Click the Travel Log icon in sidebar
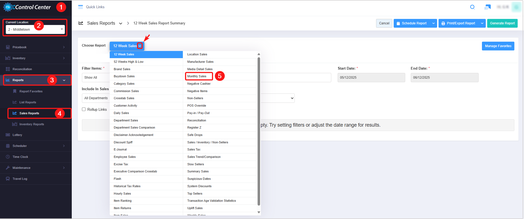The height and width of the screenshot is (219, 524). (x=8, y=179)
